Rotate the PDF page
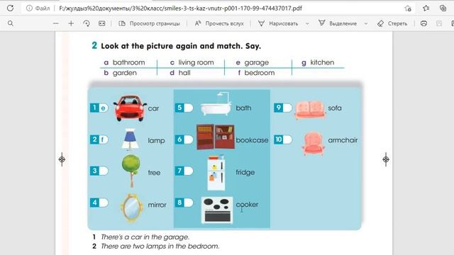The image size is (454, 255). pyautogui.click(x=87, y=23)
